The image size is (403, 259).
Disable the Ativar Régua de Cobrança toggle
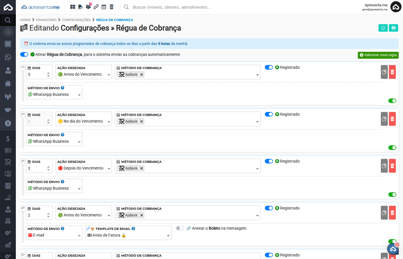click(24, 54)
